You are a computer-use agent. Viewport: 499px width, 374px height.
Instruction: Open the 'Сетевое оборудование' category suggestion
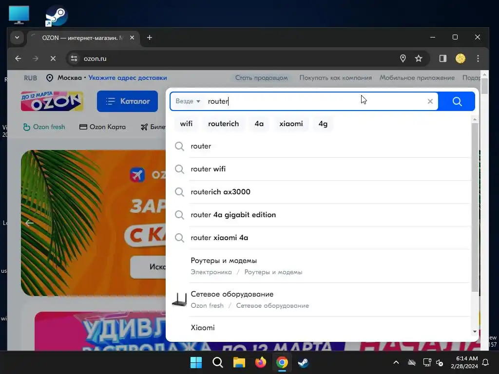[x=322, y=299]
